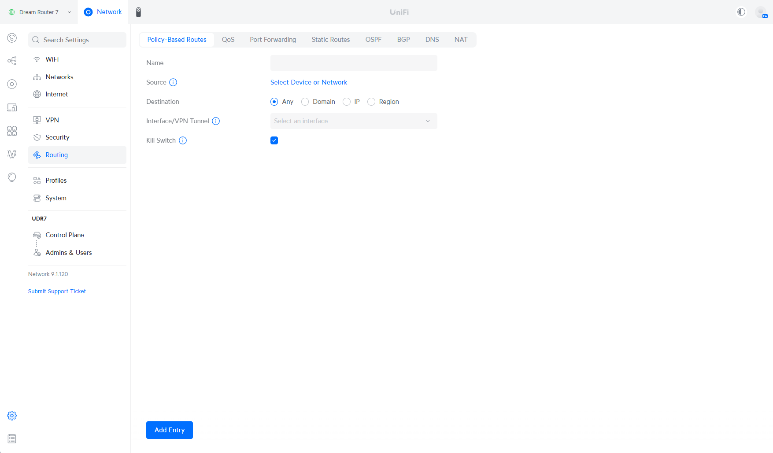Open the Submit Support Ticket link
773x453 pixels.
pos(57,291)
